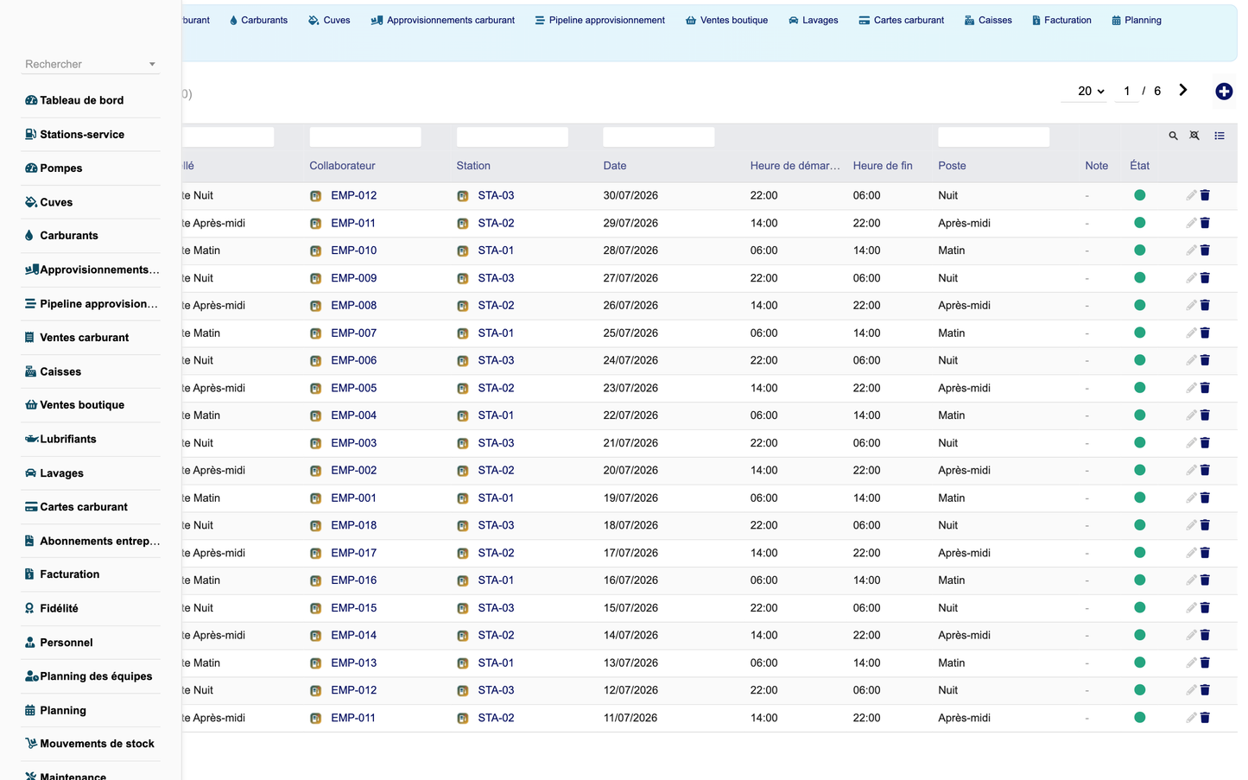
Task: Click the search magnifier icon
Action: click(1173, 136)
